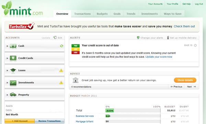Click the Edit accounts link text
This screenshot has width=206, height=124.
pyautogui.click(x=60, y=38)
